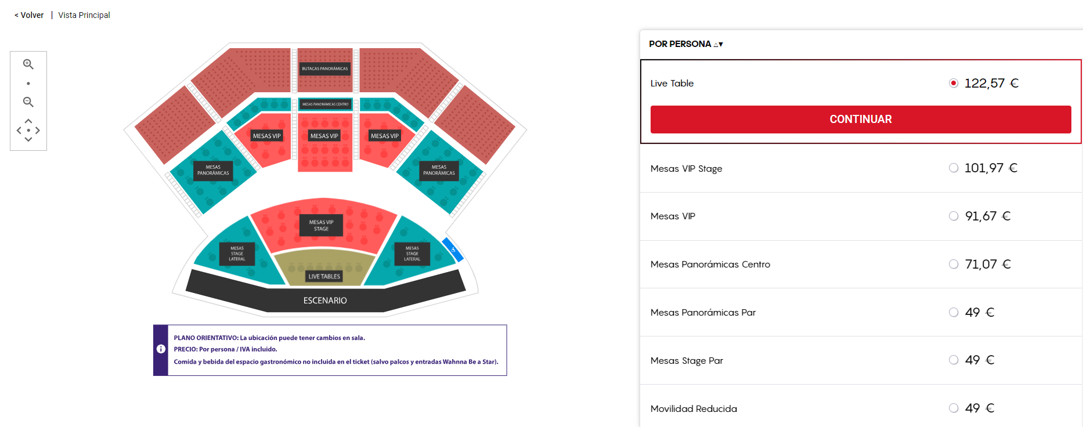Click the LIVE TABLES zone on the map
Screen dimensions: 1083x427
(x=324, y=270)
